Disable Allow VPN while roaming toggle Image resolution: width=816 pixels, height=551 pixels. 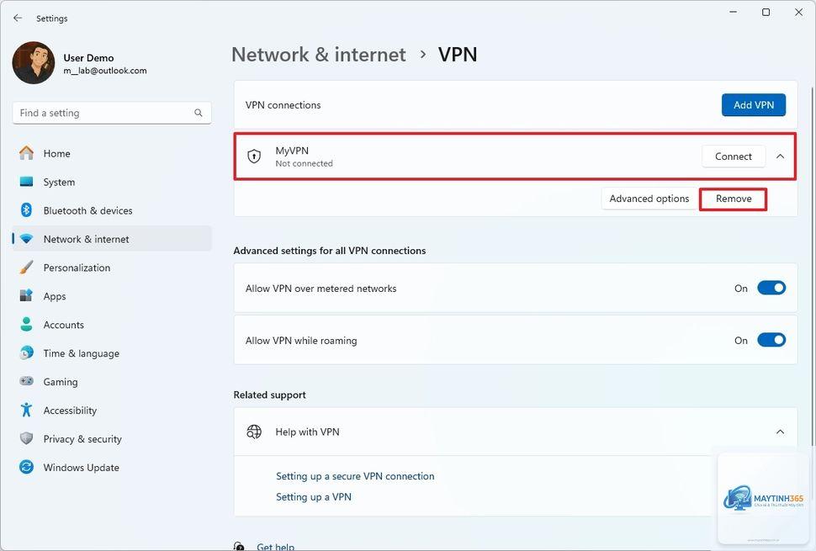(x=771, y=340)
